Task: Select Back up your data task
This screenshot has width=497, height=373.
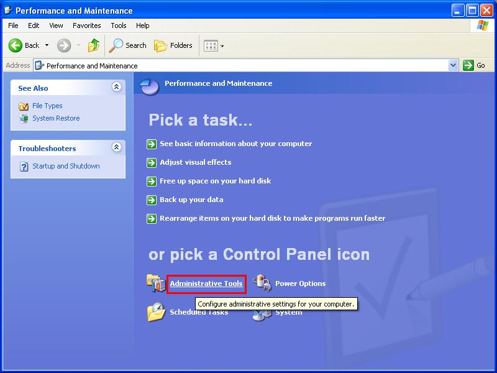Action: 191,200
